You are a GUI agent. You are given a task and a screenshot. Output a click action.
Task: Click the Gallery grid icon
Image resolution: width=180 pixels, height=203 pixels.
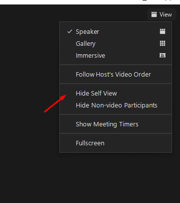click(163, 43)
